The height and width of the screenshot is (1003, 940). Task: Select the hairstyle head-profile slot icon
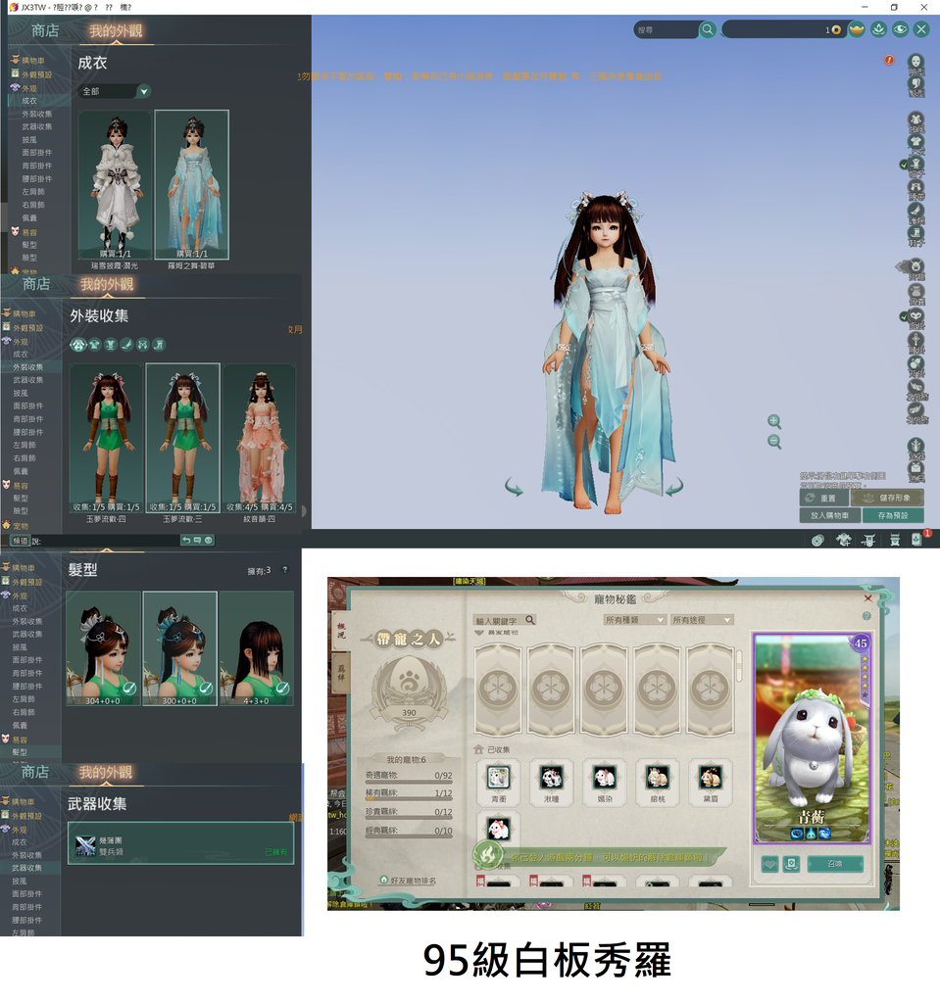tap(916, 84)
